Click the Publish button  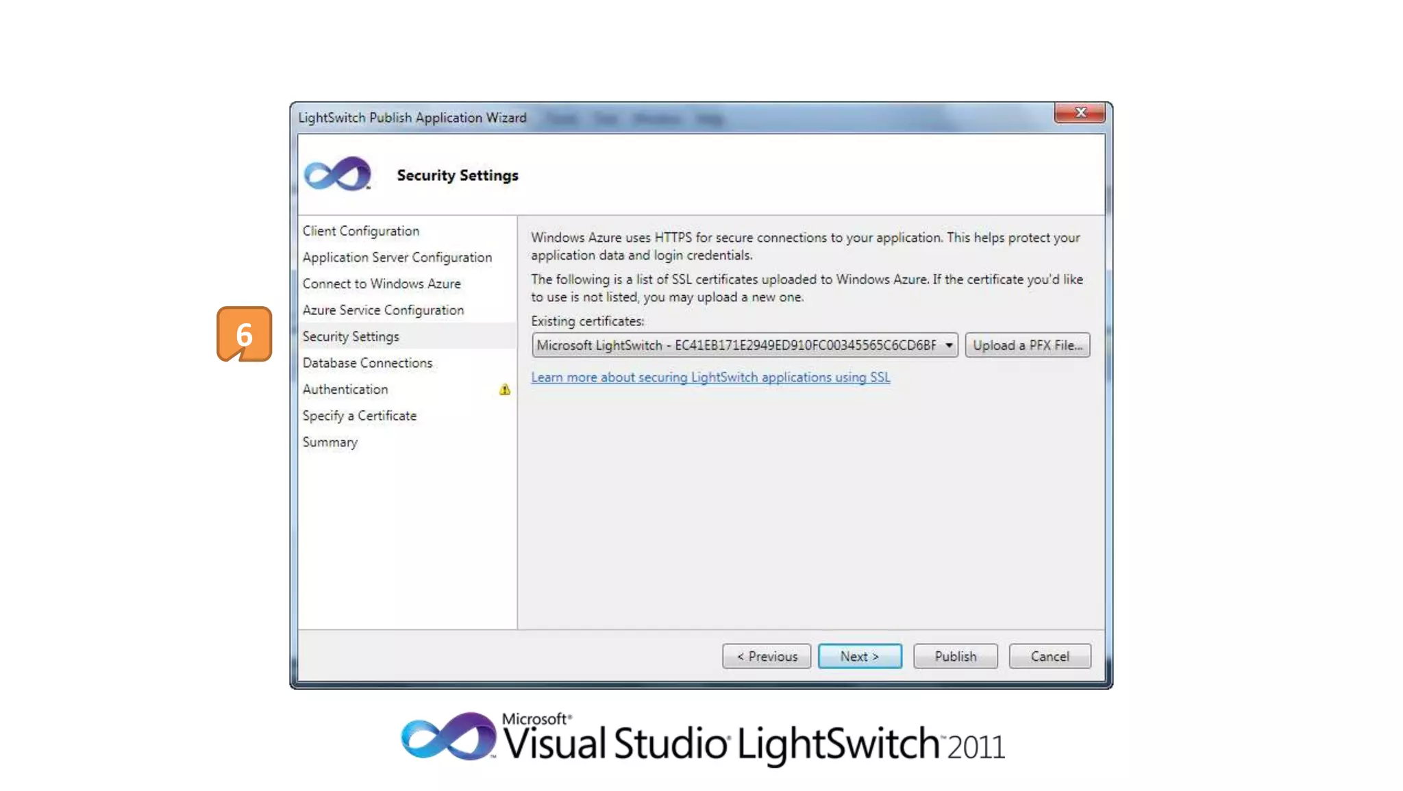955,656
